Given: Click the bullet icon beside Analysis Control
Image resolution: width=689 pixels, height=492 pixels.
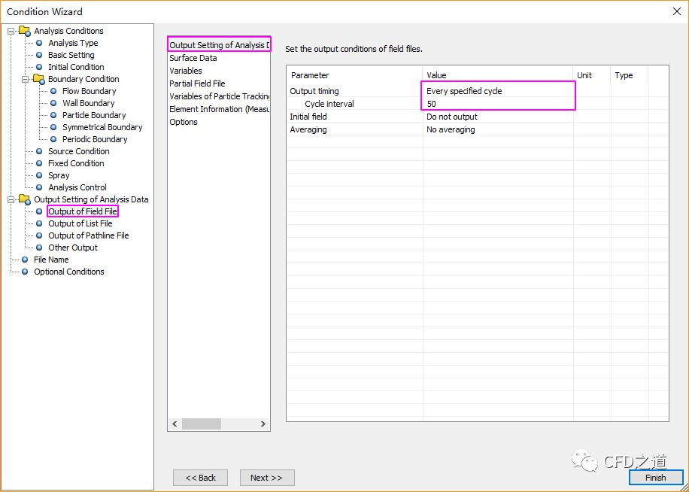Looking at the screenshot, I should click(x=39, y=187).
